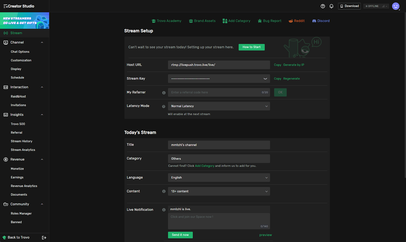Open the help question mark icon
406x242 pixels.
coord(323,6)
